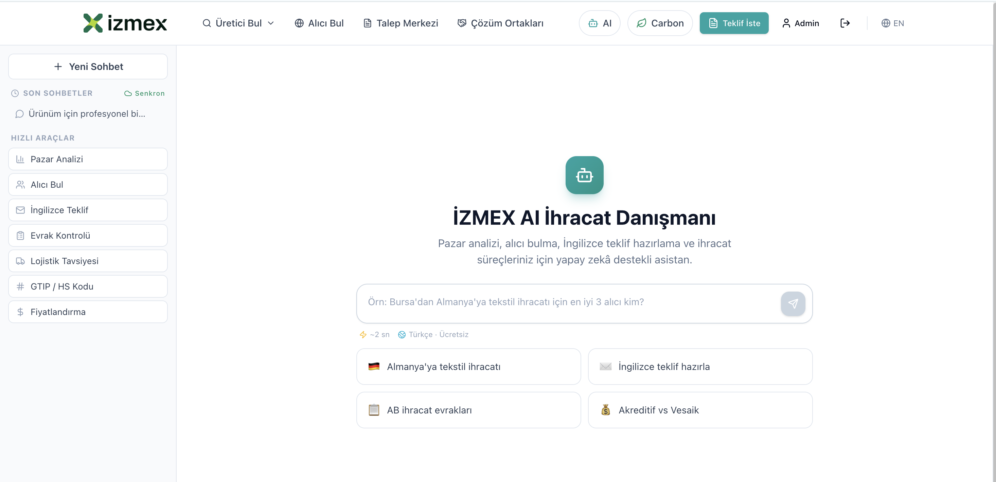The width and height of the screenshot is (996, 482).
Task: Click the Üretici Bul search icon
Action: [x=207, y=23]
